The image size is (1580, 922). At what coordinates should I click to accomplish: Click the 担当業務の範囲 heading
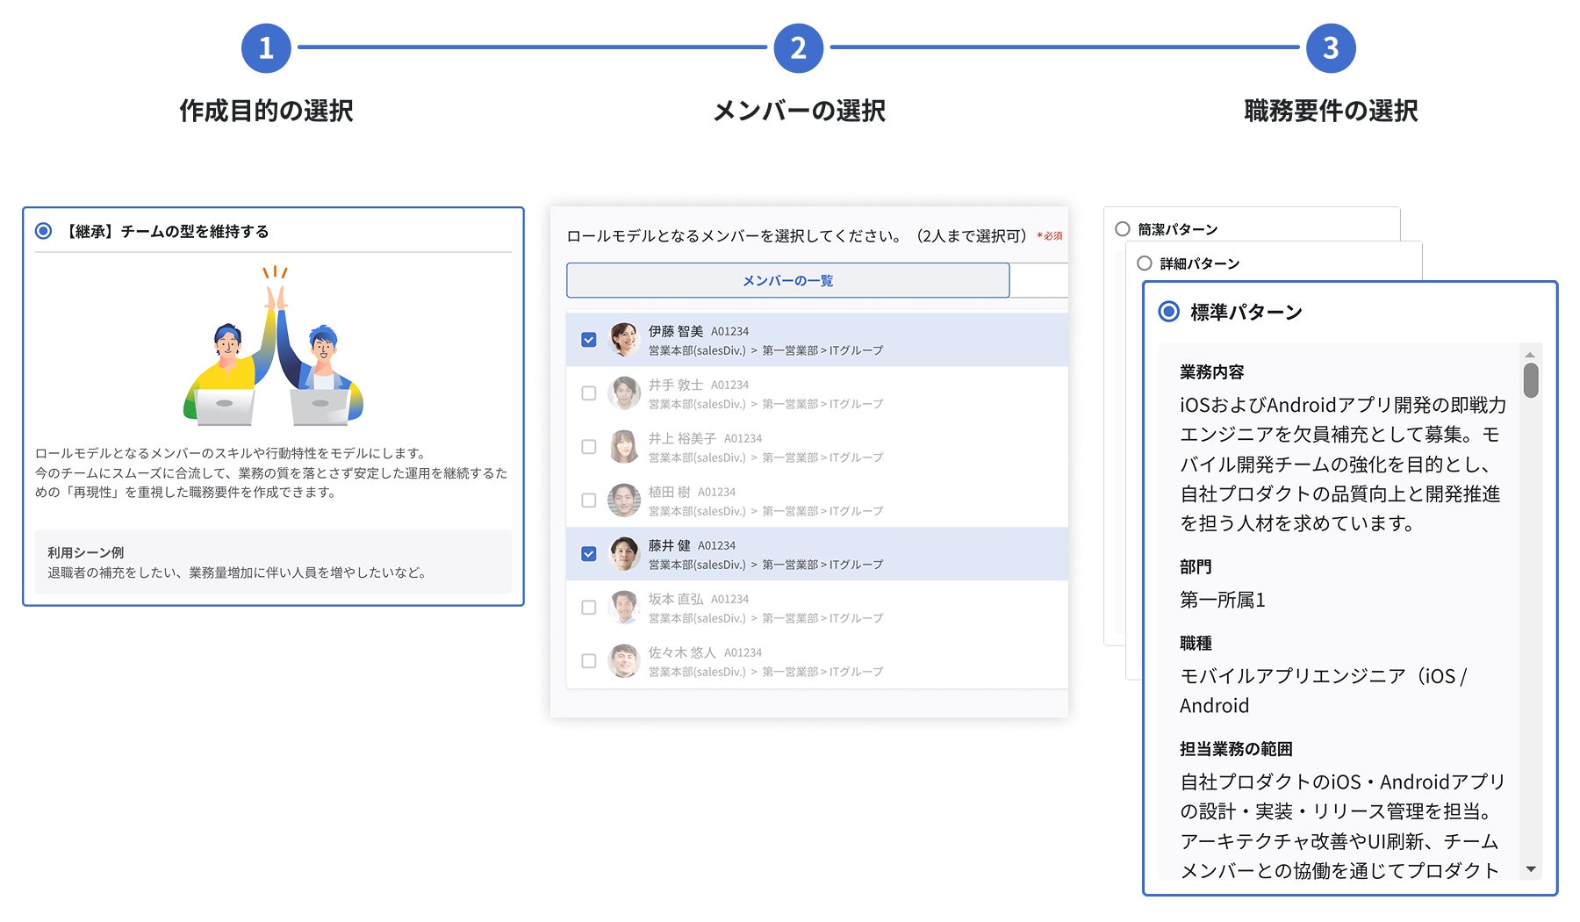point(1236,749)
